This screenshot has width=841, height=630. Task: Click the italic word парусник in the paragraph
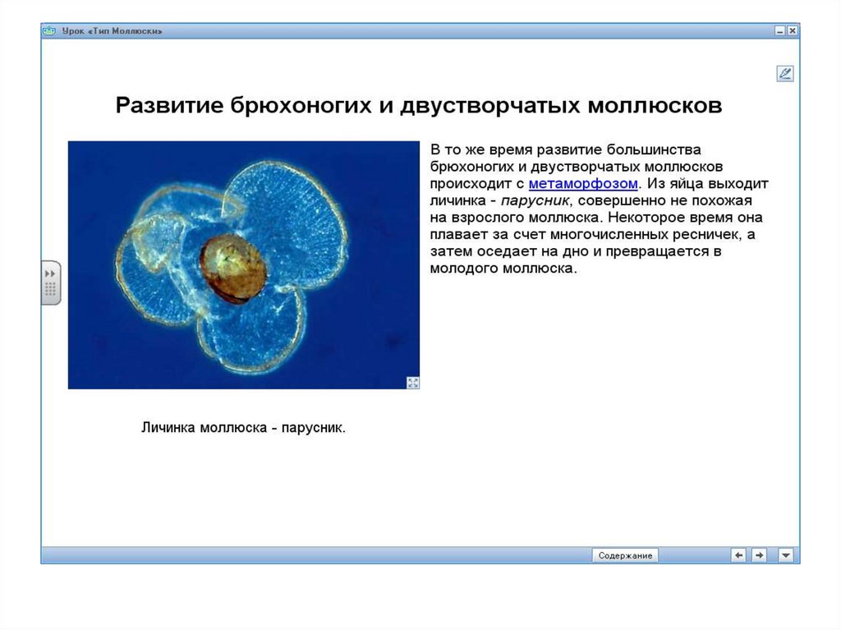(x=534, y=200)
